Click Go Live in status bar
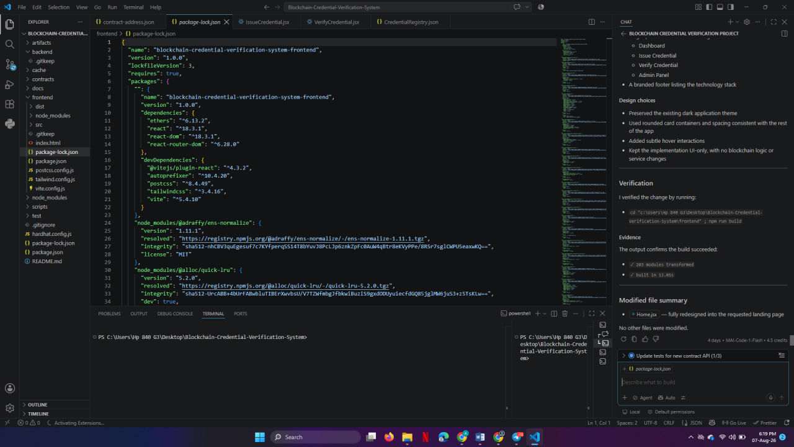 pos(734,423)
